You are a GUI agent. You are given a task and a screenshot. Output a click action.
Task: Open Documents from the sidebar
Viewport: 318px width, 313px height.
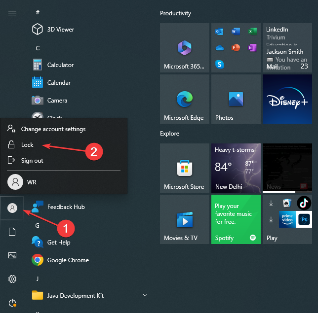(12, 232)
